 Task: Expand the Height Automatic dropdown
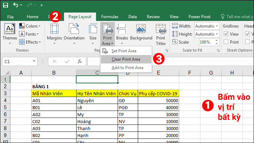217,34
